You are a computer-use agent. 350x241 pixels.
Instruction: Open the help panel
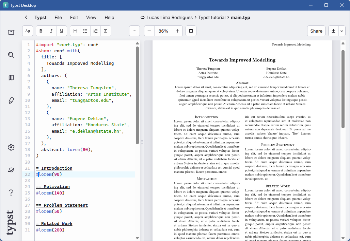(11, 192)
